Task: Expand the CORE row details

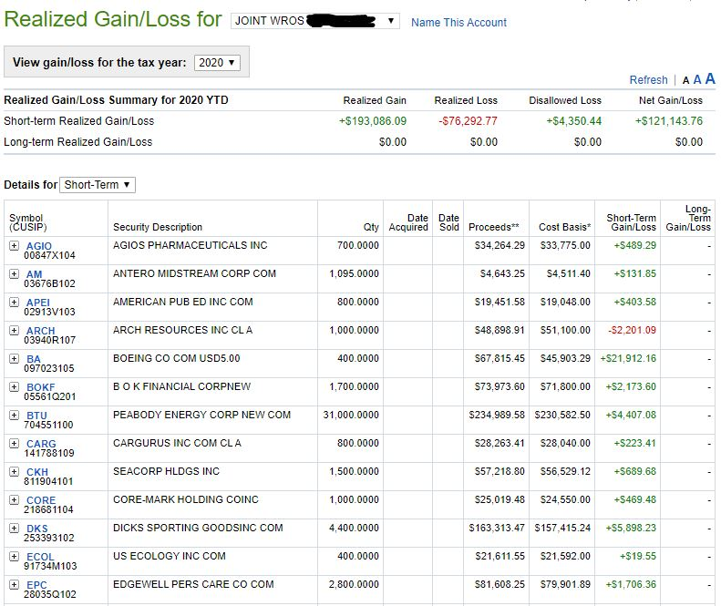Action: tap(14, 499)
